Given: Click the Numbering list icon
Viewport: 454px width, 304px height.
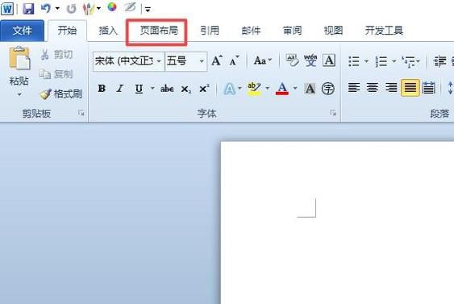Looking at the screenshot, I should pyautogui.click(x=381, y=61).
